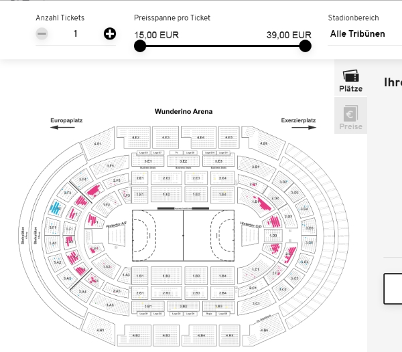Select block 4.B2 at the bottom
402x352 pixels.
(137, 334)
